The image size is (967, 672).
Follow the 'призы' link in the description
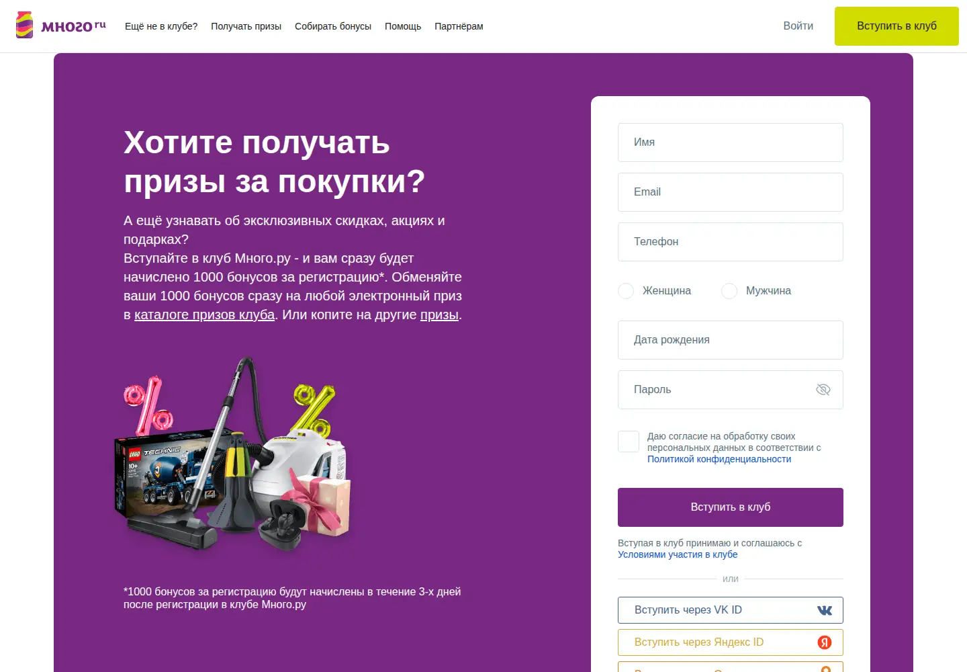(x=439, y=314)
